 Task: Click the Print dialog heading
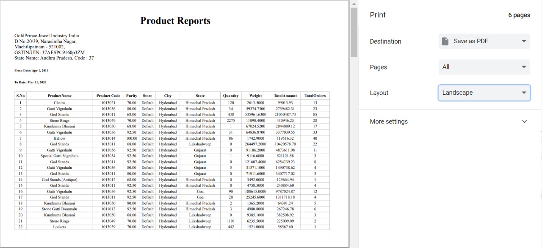[x=377, y=15]
